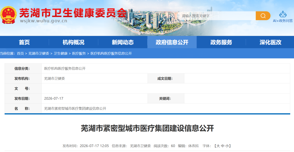Image resolution: width=294 pixels, height=152 pixels.
Task: Open the 新闻动态 navigation tab
Action: (x=122, y=42)
